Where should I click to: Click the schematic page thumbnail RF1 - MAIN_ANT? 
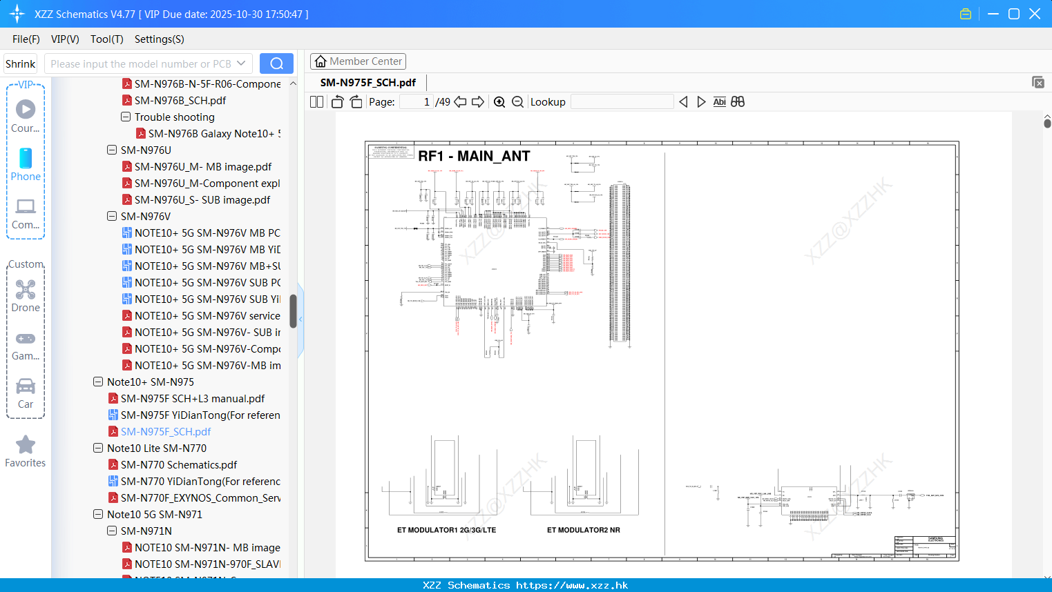coord(662,351)
